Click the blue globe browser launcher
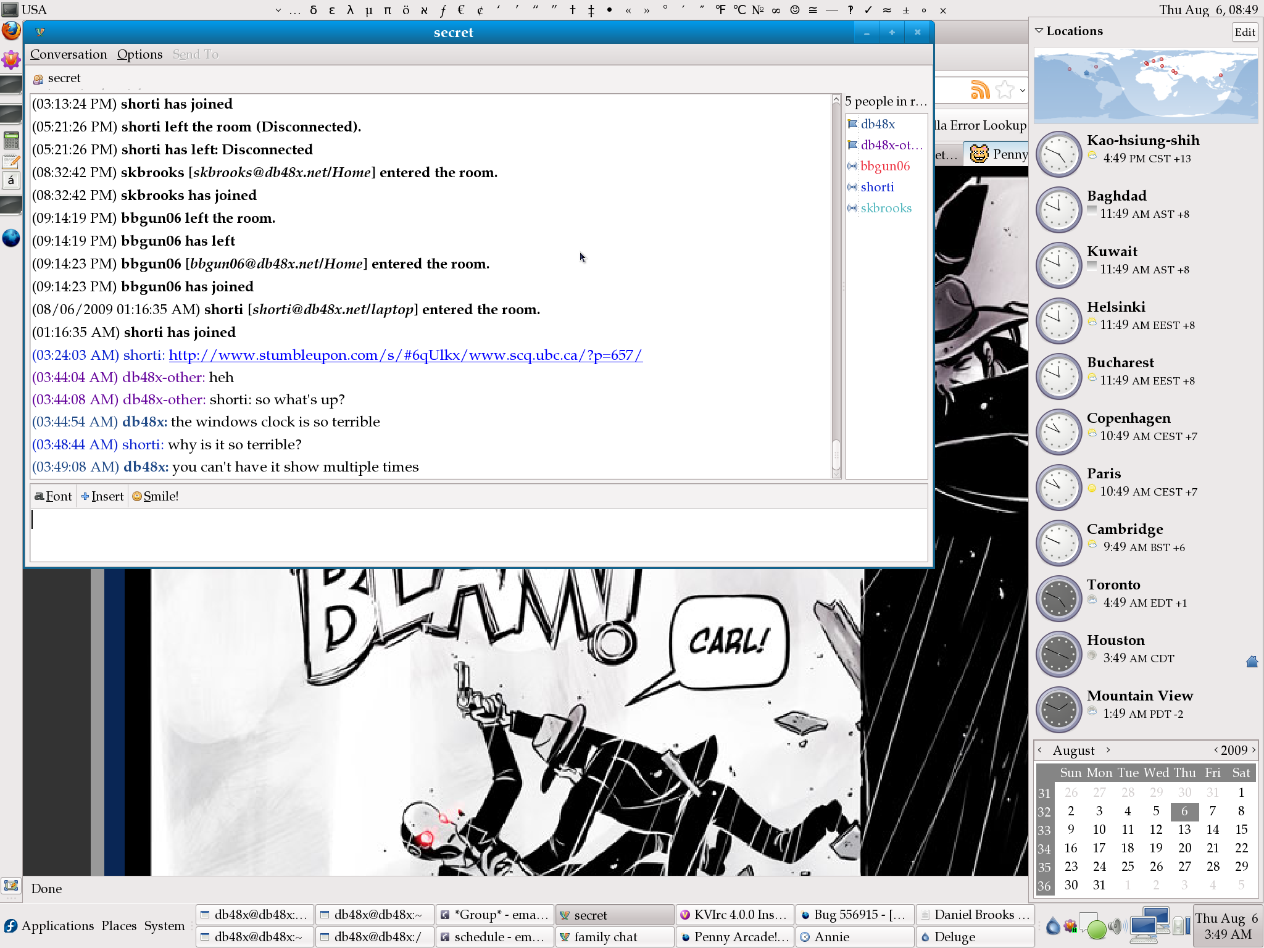The image size is (1264, 948). coord(11,238)
